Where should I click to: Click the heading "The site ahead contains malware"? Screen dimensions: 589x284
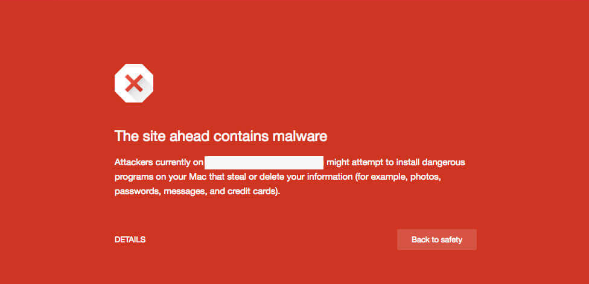click(x=220, y=136)
